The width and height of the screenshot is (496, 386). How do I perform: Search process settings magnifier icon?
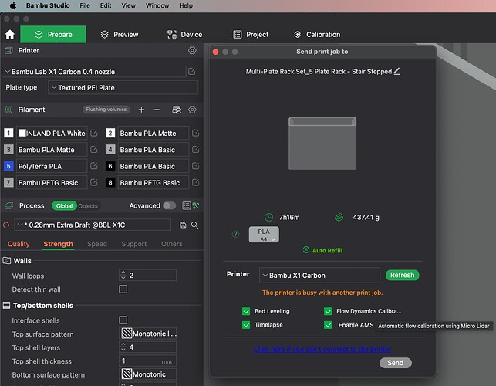tap(195, 225)
